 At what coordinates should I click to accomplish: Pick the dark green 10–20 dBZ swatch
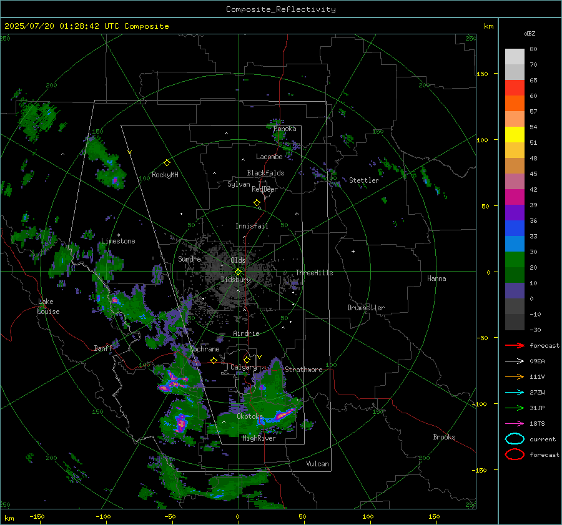pos(515,275)
